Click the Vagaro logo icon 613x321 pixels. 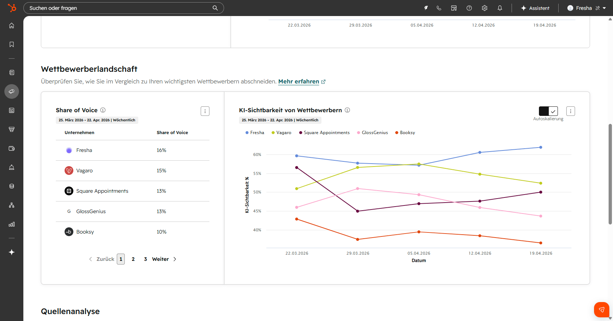(69, 171)
